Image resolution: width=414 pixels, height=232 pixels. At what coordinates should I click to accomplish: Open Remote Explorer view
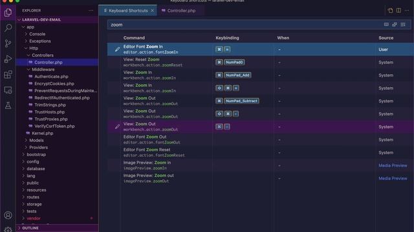click(8, 90)
